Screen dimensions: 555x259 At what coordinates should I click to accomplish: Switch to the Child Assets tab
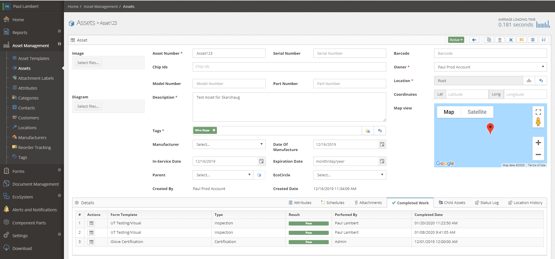tap(452, 203)
